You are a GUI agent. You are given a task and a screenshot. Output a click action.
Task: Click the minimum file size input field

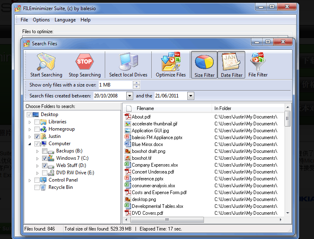pos(115,85)
